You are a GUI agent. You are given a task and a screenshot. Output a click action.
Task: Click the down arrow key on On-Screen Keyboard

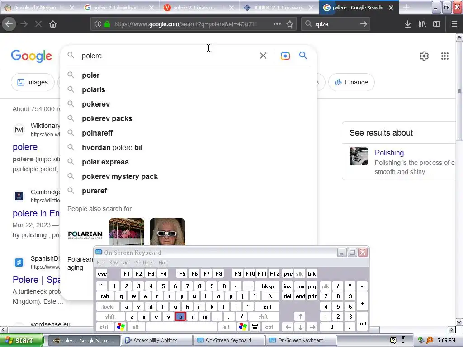(x=300, y=327)
